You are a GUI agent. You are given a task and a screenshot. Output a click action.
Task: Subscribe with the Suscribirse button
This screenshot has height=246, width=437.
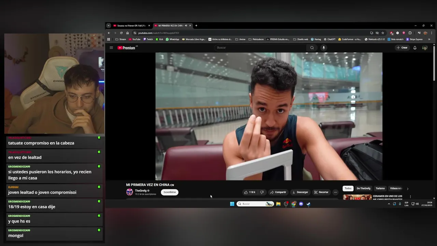pos(170,192)
